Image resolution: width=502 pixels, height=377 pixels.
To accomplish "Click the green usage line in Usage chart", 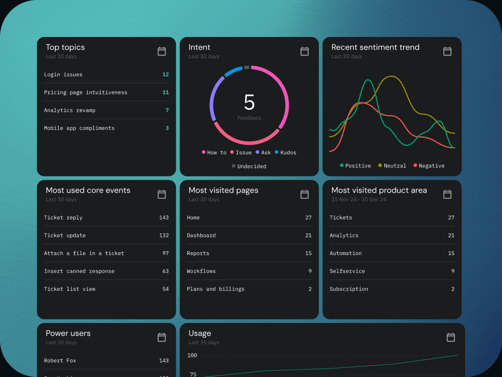I will [x=330, y=368].
